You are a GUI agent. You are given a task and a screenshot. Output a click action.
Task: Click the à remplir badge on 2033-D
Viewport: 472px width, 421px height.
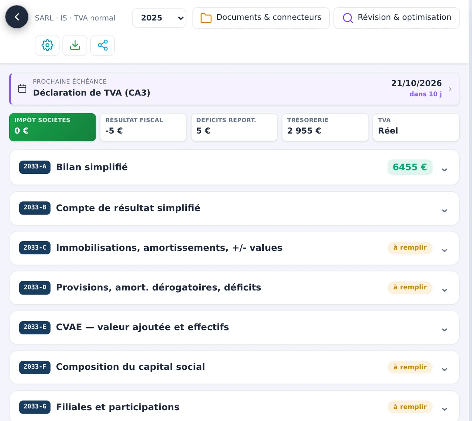point(410,287)
